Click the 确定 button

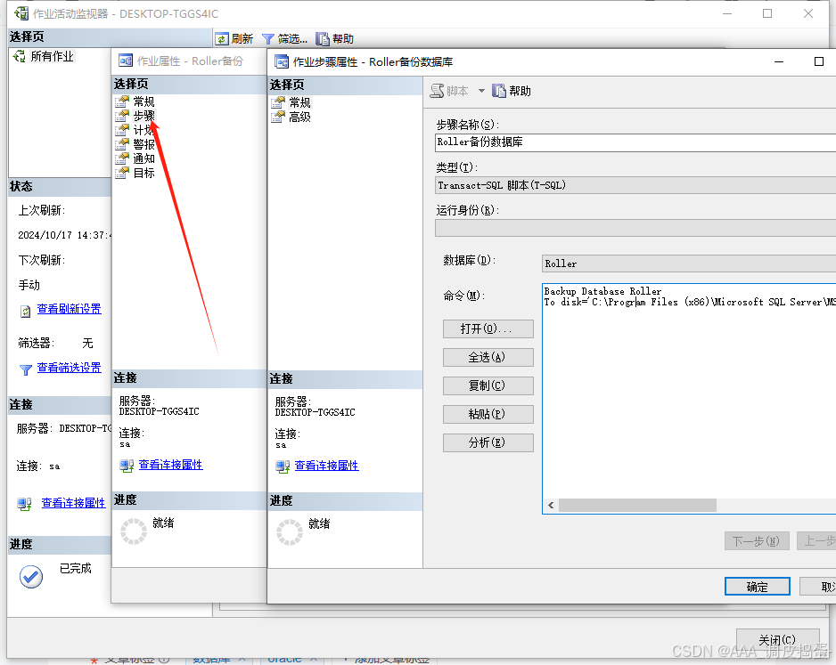point(757,586)
